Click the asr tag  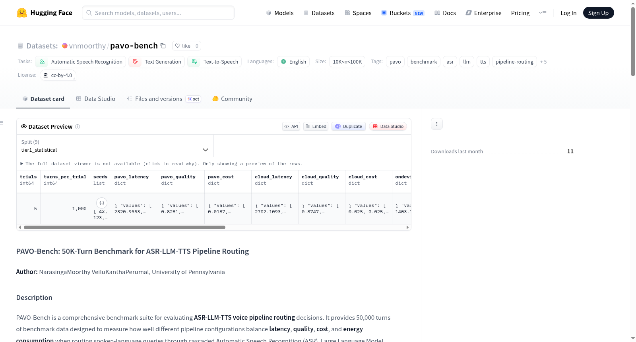click(450, 62)
